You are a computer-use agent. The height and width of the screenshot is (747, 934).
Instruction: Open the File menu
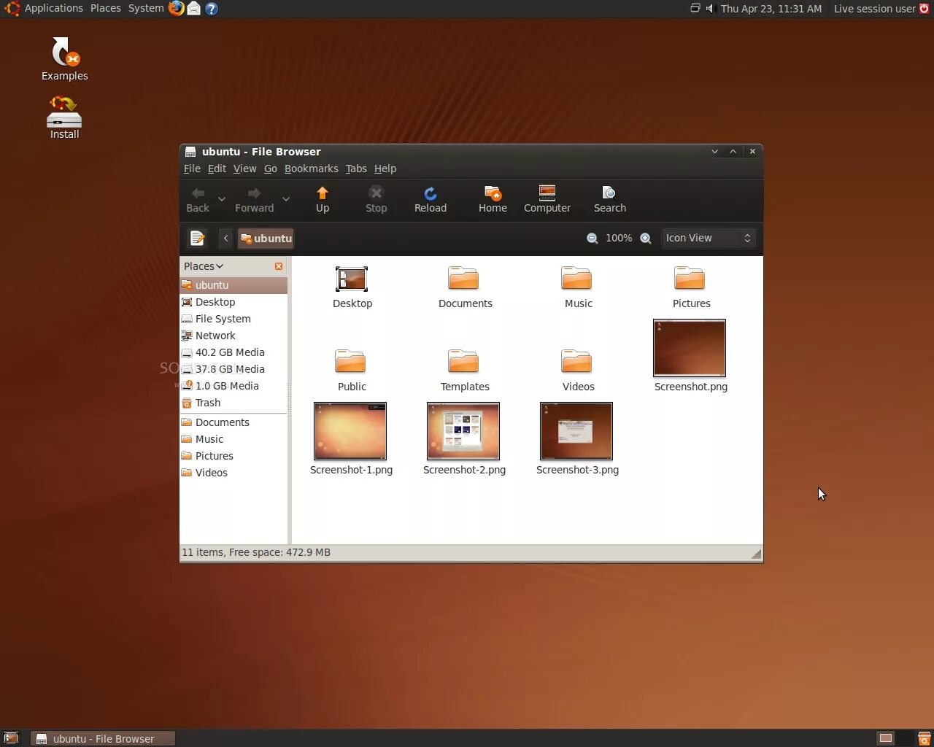pyautogui.click(x=192, y=169)
